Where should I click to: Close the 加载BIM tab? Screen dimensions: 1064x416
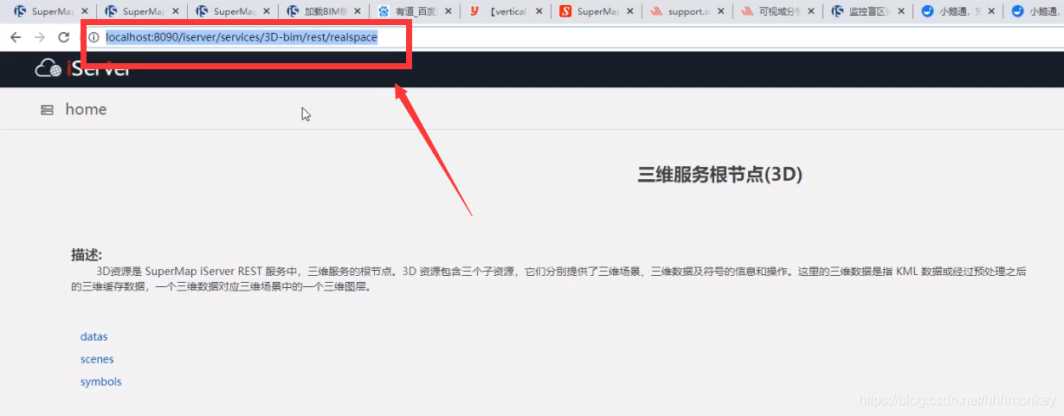[358, 12]
